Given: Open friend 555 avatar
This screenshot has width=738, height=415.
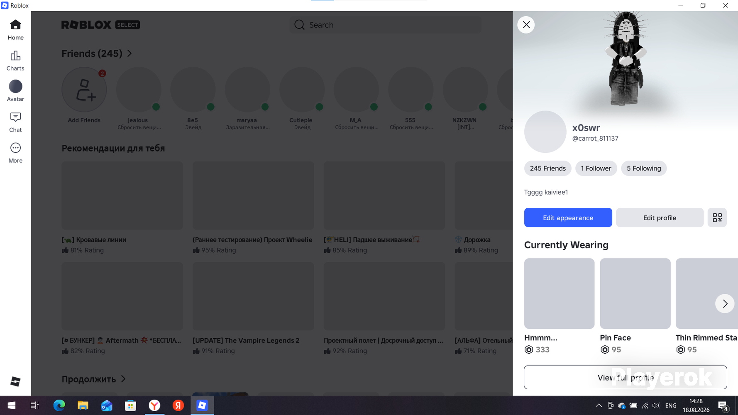Looking at the screenshot, I should pyautogui.click(x=411, y=90).
